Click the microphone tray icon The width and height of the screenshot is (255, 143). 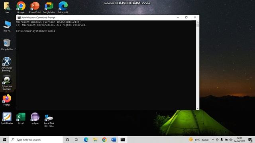222,139
